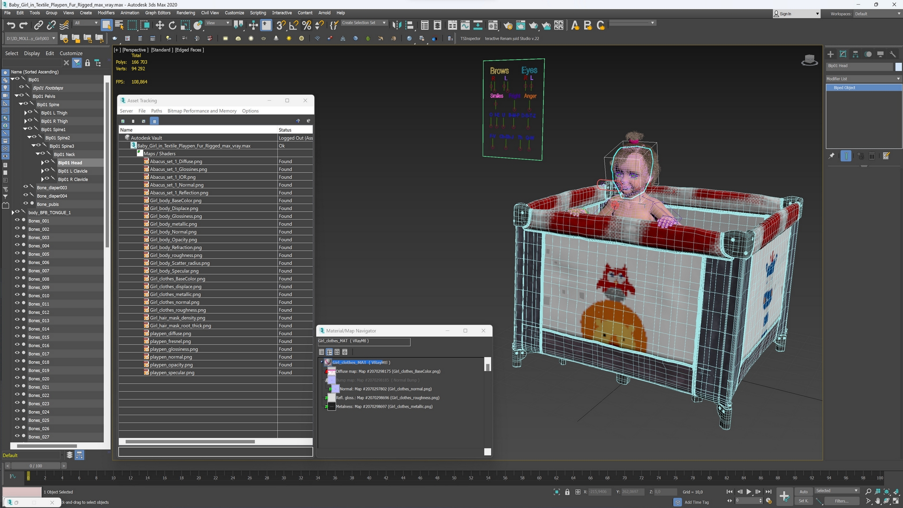The image size is (903, 508).
Task: Open Select by Name list icon
Action: pyautogui.click(x=119, y=25)
